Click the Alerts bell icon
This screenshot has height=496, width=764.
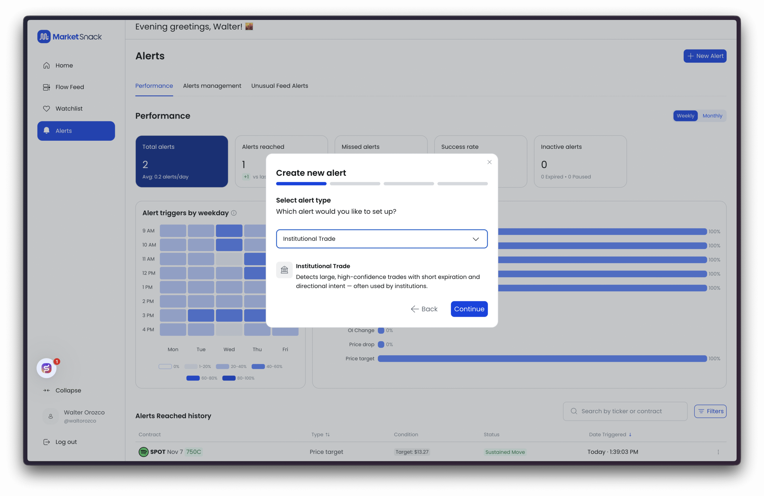point(47,131)
